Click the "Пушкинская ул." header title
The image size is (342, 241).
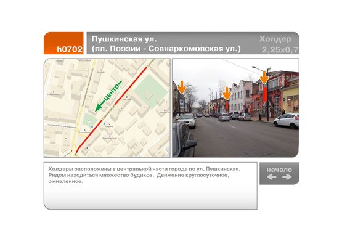(124, 39)
